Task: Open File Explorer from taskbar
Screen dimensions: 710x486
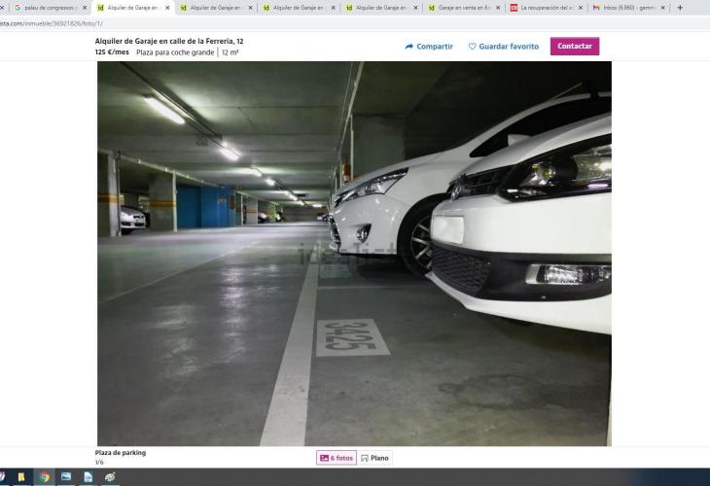Action: (21, 477)
